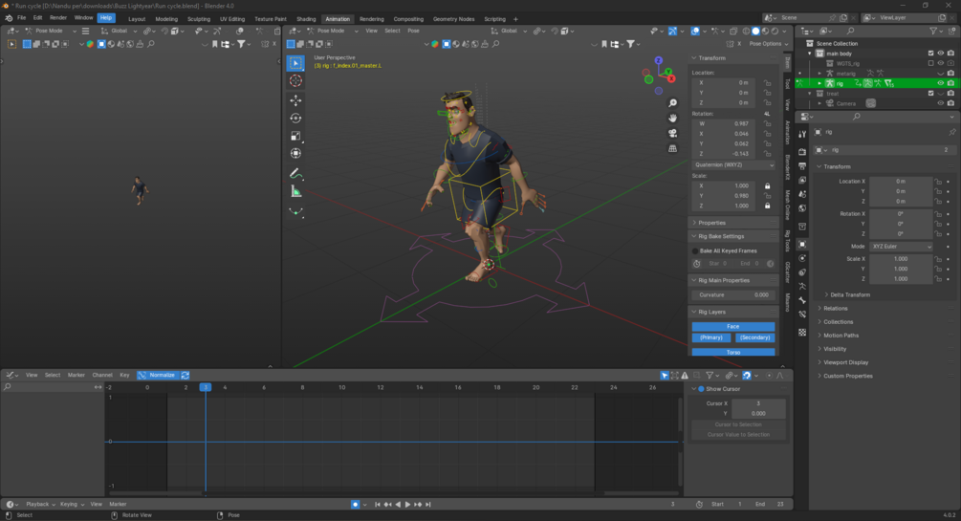Open Object Data armature properties tab
The height and width of the screenshot is (521, 961).
click(802, 286)
